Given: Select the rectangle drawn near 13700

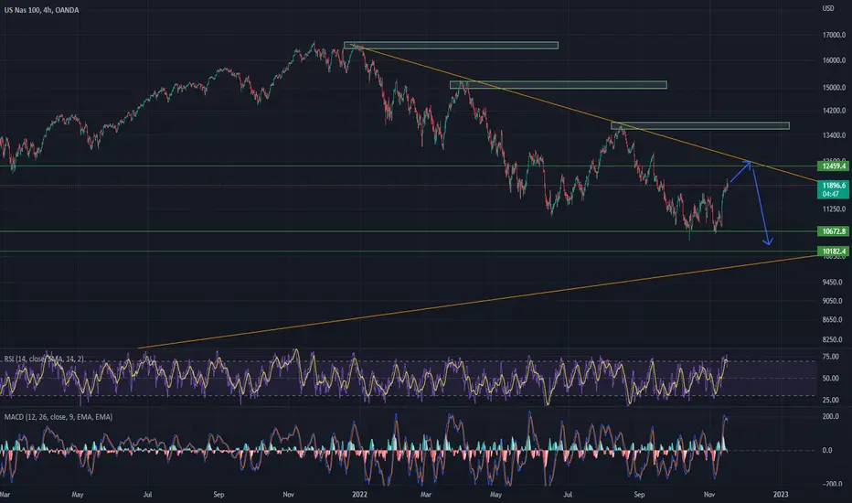Looking at the screenshot, I should coord(700,126).
